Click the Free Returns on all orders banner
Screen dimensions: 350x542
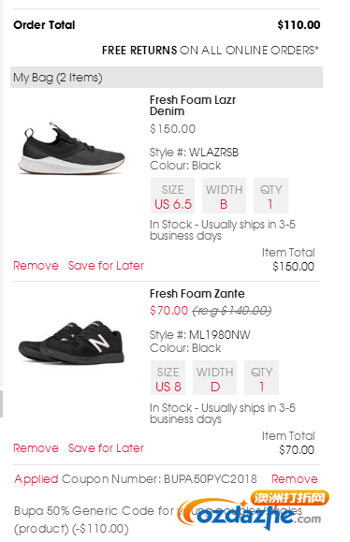coord(210,51)
